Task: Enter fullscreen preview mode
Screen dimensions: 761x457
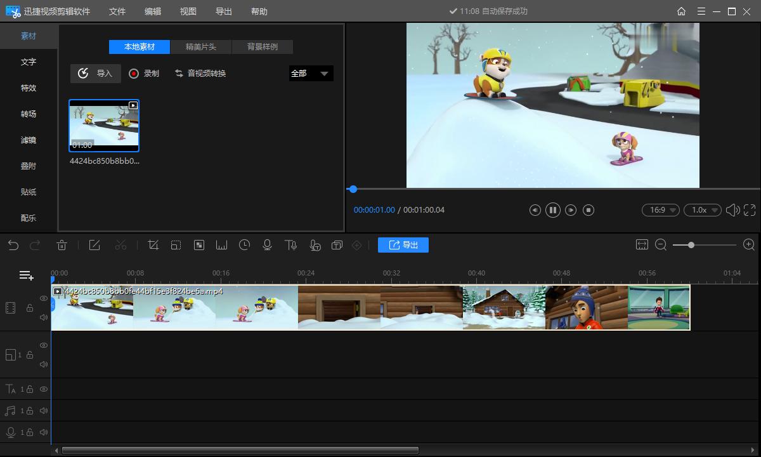Action: point(750,210)
